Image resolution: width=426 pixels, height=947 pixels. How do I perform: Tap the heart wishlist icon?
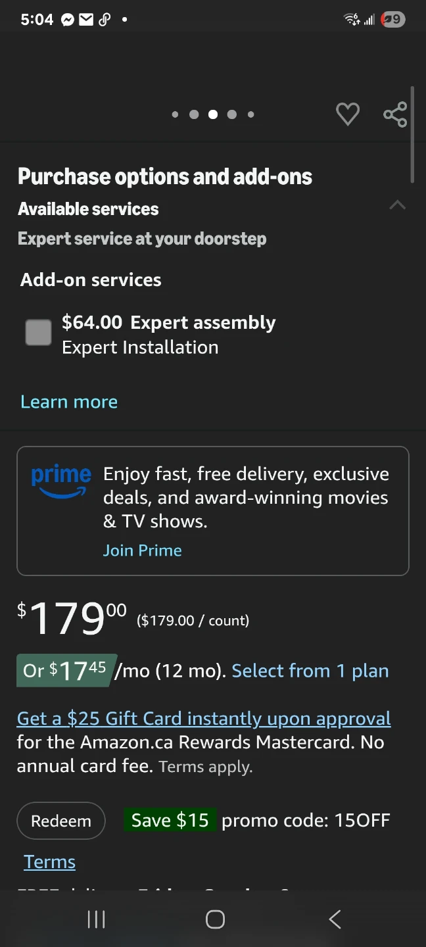[348, 114]
